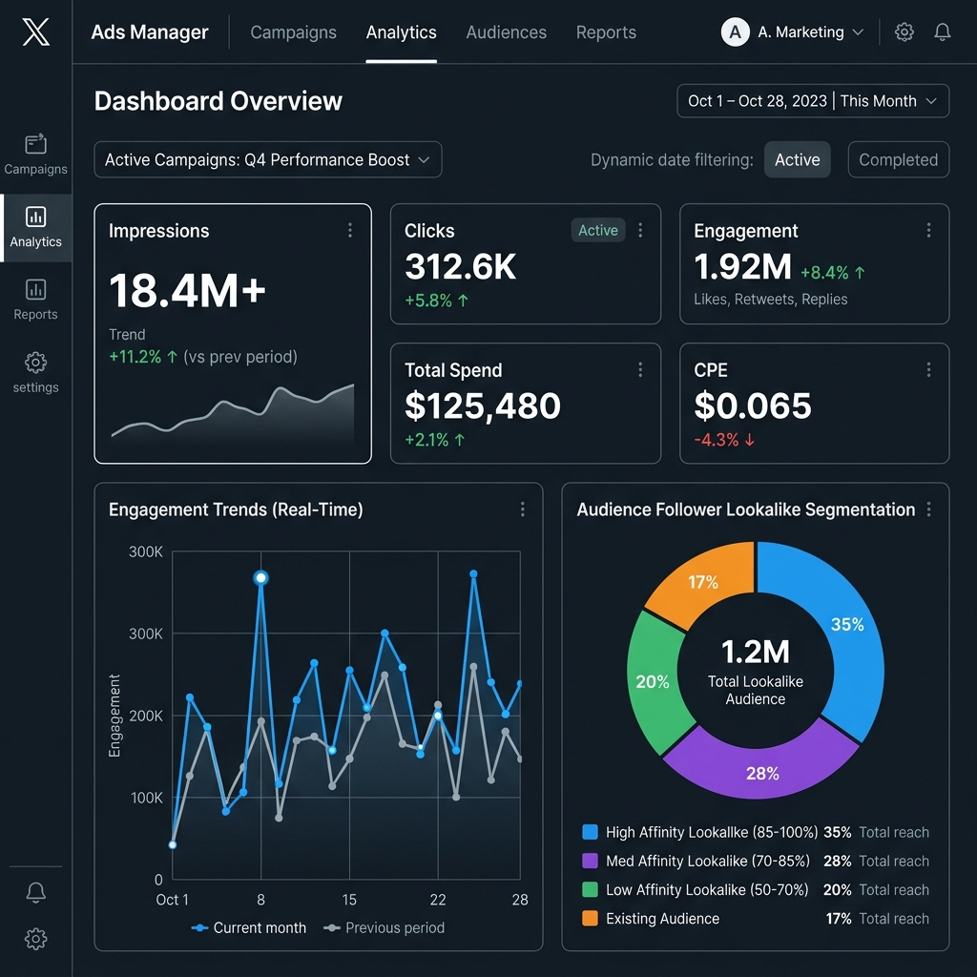Switch to the Reports top tab

coord(606,32)
